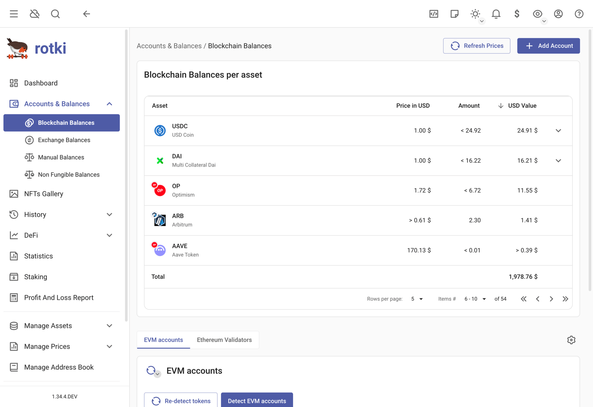Viewport: 593px width, 407px height.
Task: Open Staking page
Action: click(x=62, y=277)
